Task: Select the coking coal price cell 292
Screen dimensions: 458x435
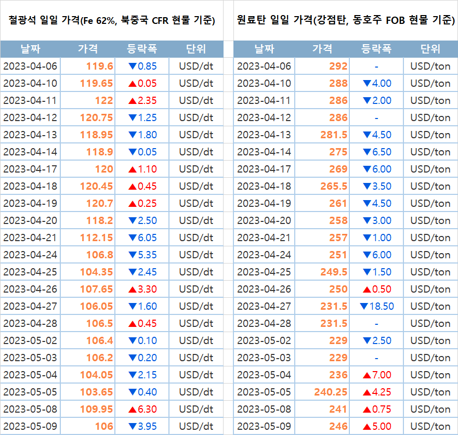Action: (338, 66)
